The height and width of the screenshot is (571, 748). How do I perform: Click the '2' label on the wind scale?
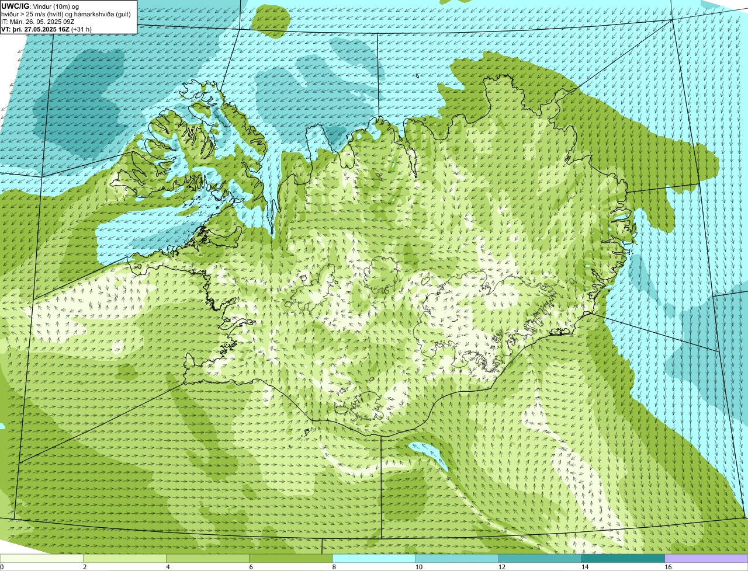click(85, 567)
